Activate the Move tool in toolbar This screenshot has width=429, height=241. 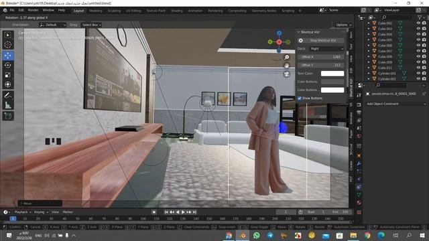pyautogui.click(x=8, y=56)
